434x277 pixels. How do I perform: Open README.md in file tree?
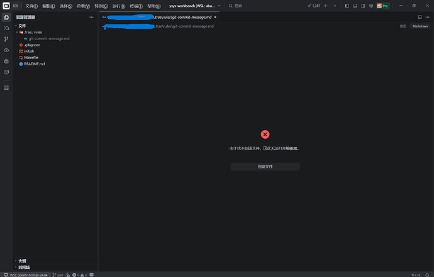pos(35,64)
